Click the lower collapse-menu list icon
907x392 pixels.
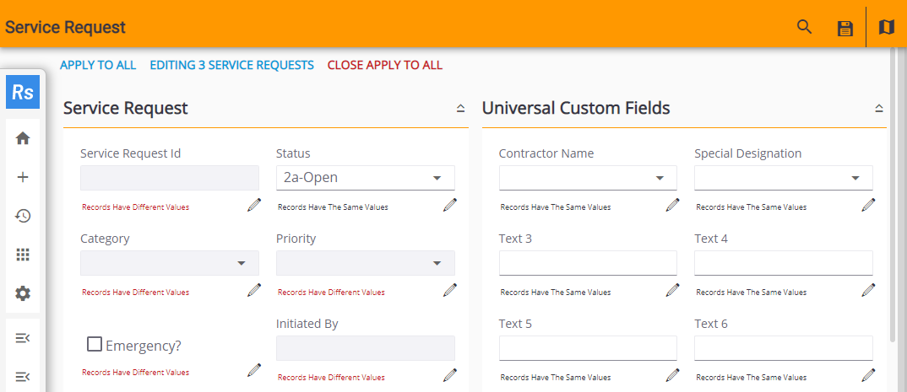point(23,377)
